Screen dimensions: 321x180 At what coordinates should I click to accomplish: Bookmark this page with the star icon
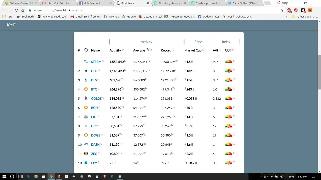[x=282, y=10]
